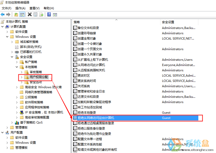Screen dimensions: 216x153
Task: Select 基于策略的 QoS tree item
Action: click(x=31, y=123)
